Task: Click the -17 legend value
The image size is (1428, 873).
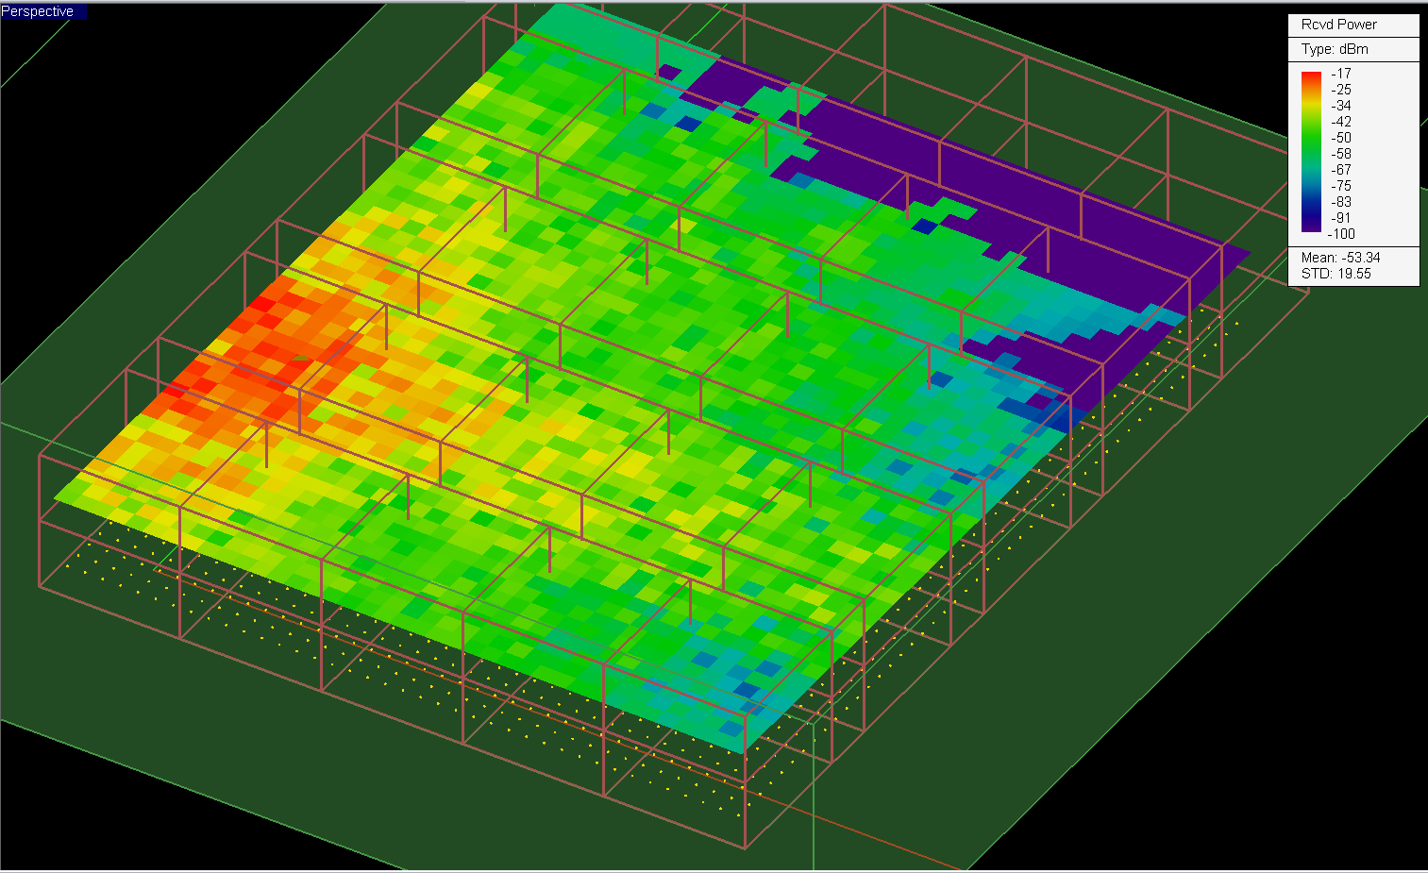Action: [1340, 74]
